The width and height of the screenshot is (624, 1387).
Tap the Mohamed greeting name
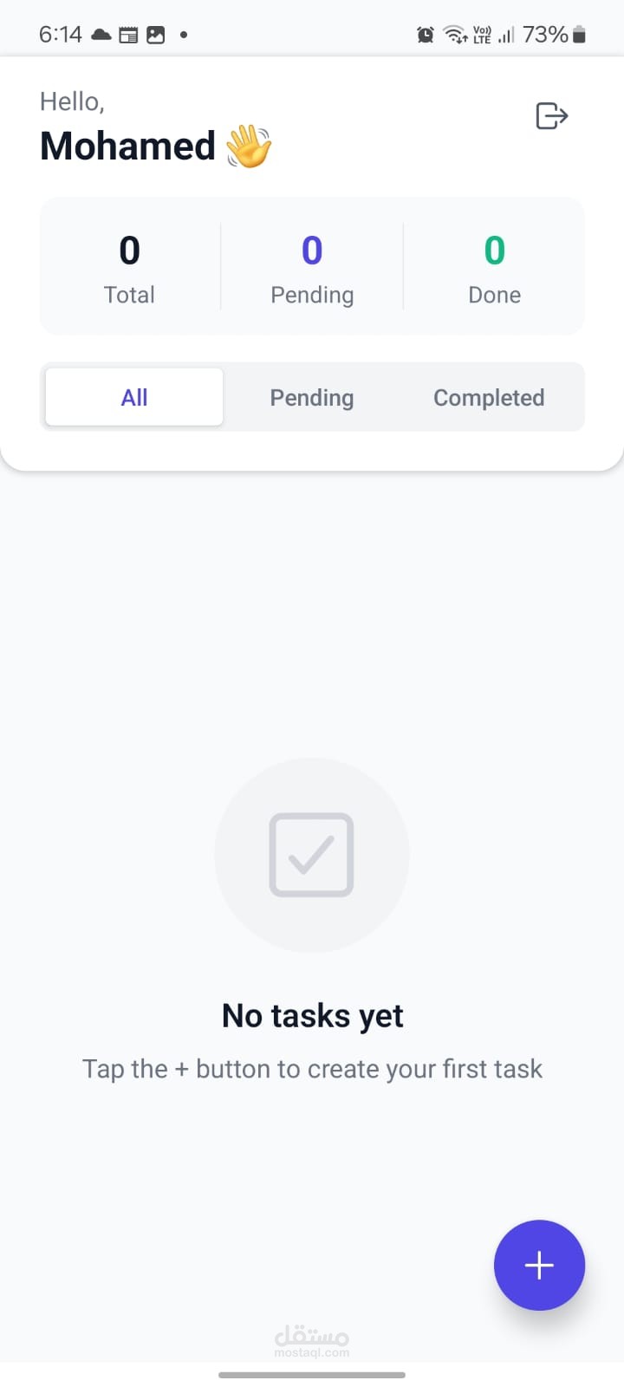pyautogui.click(x=128, y=146)
